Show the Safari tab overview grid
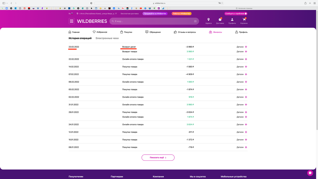 pos(314,3)
